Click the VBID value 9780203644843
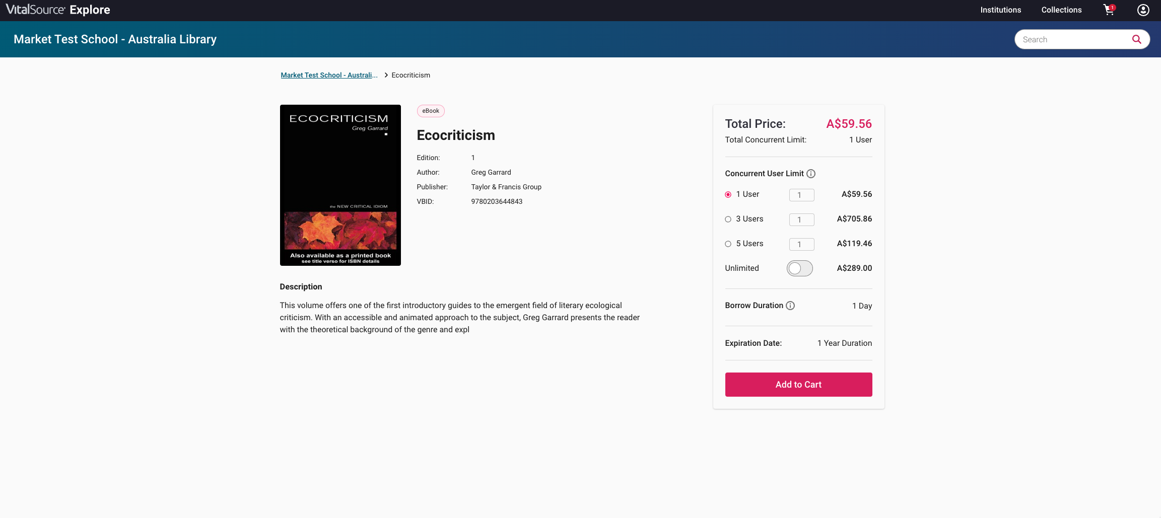The width and height of the screenshot is (1161, 518). coord(497,201)
